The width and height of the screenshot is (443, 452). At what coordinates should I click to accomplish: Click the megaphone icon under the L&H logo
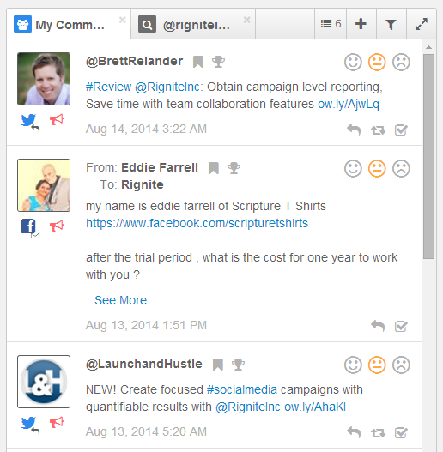tap(57, 422)
